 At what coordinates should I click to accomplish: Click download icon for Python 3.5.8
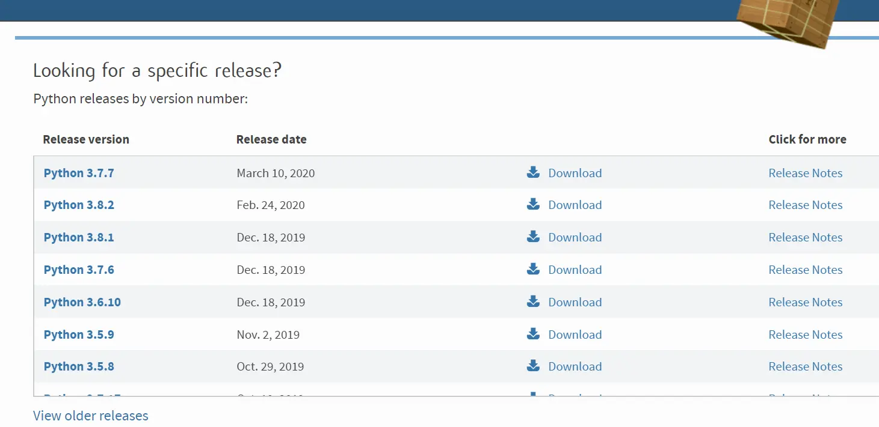533,366
